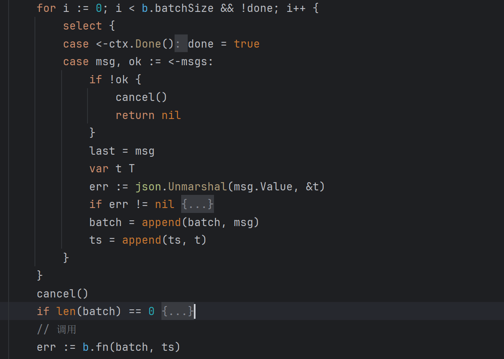Click 'Done' in ctx.Done()
The width and height of the screenshot is (504, 359).
(148, 43)
